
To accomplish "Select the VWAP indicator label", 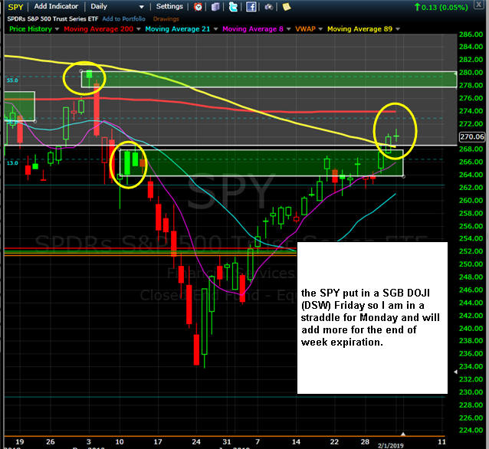I will click(x=305, y=29).
